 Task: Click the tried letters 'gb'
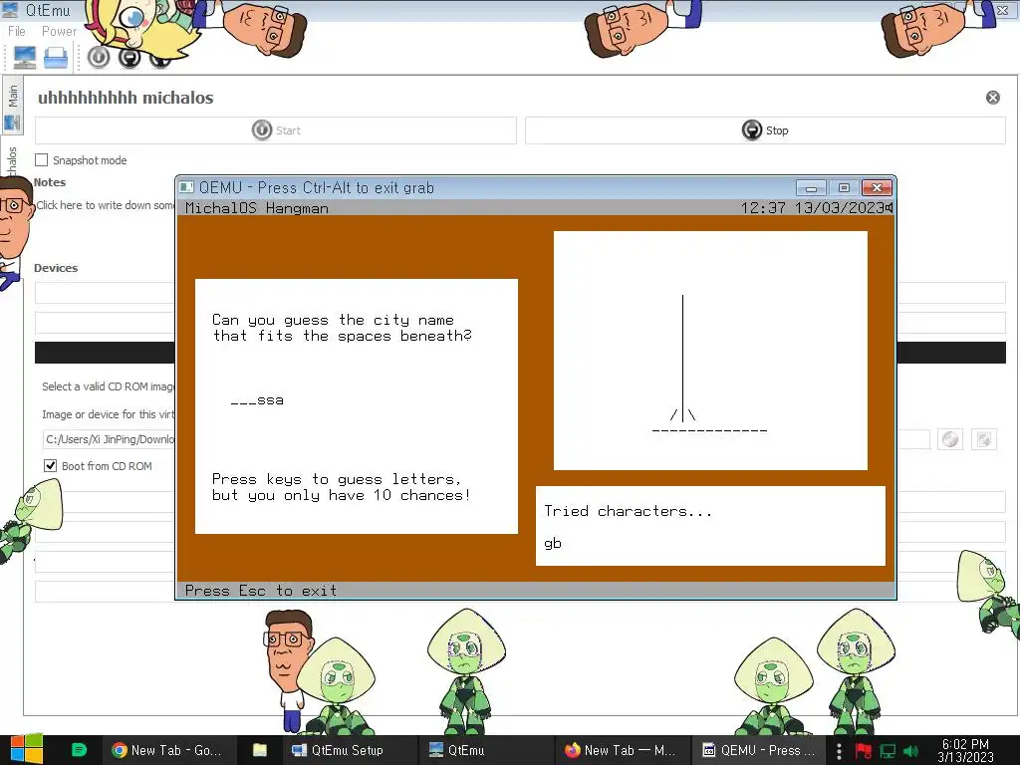[x=552, y=543]
